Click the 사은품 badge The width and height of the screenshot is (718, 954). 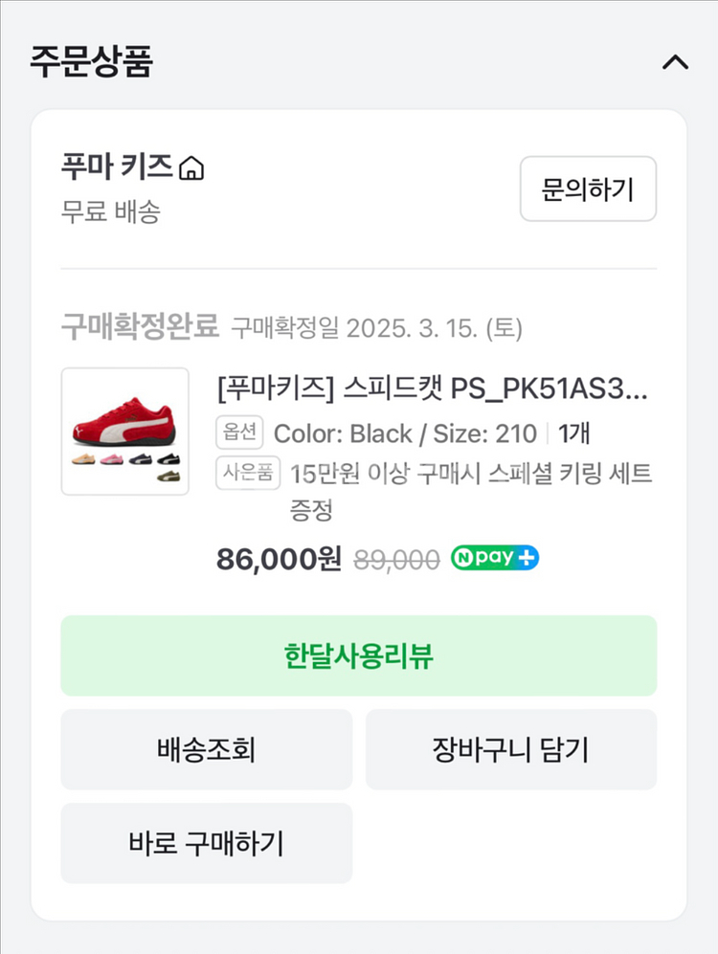click(x=248, y=473)
